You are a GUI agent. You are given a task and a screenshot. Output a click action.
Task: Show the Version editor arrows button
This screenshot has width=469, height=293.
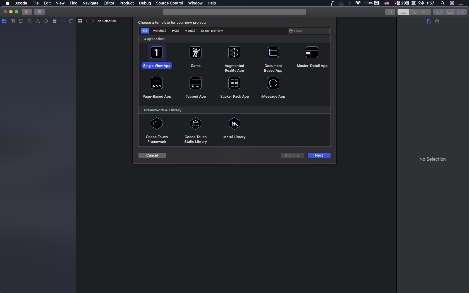pyautogui.click(x=425, y=12)
